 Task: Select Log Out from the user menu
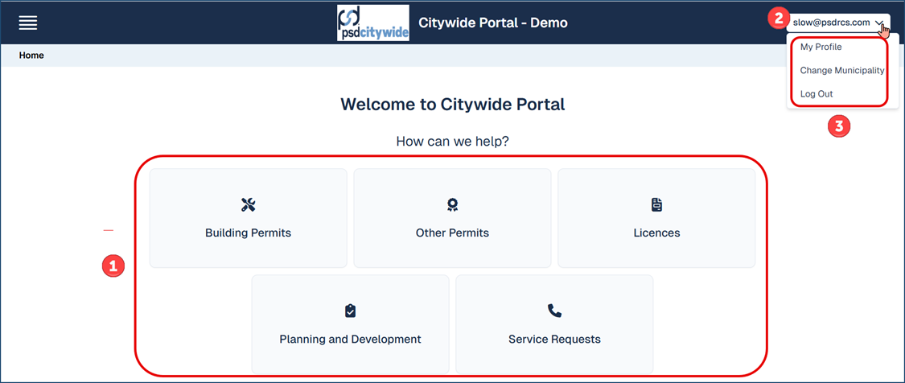(x=817, y=93)
